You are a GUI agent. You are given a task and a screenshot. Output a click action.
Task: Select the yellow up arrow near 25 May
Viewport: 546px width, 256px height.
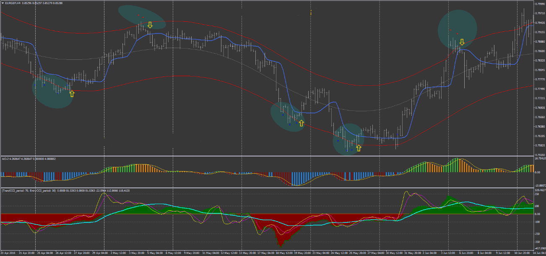pyautogui.click(x=359, y=148)
